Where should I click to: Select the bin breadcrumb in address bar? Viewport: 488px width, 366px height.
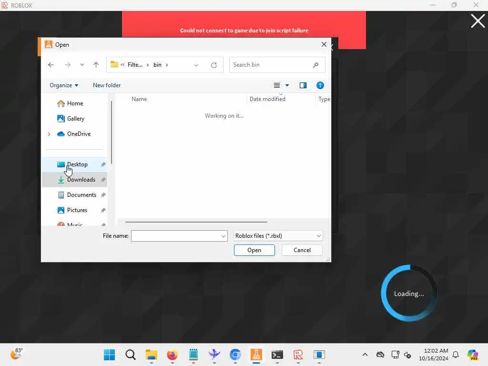157,65
